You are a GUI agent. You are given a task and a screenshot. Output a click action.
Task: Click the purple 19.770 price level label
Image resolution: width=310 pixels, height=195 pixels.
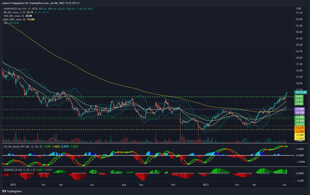[x=300, y=112]
